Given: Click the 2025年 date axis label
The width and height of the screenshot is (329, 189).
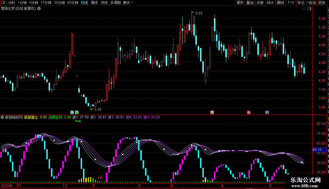Looking at the screenshot, I should pyautogui.click(x=7, y=186).
